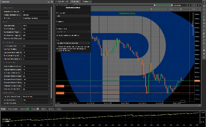The image size is (206, 127).
Task: Switch to the Optimization tab
Action: coord(87,2)
